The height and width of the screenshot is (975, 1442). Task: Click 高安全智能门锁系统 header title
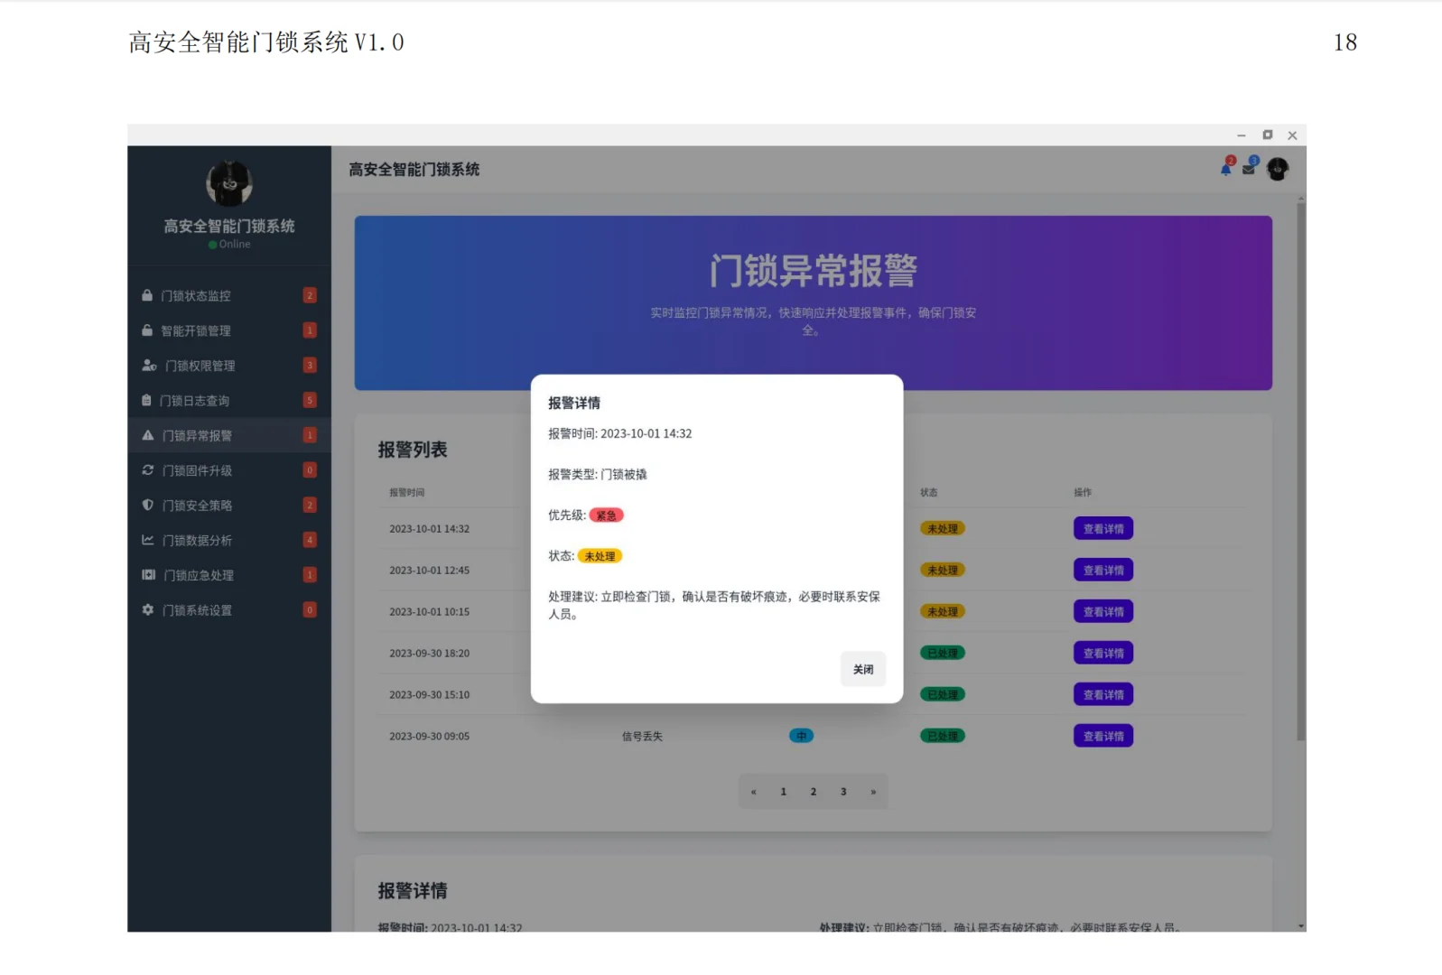pyautogui.click(x=414, y=170)
